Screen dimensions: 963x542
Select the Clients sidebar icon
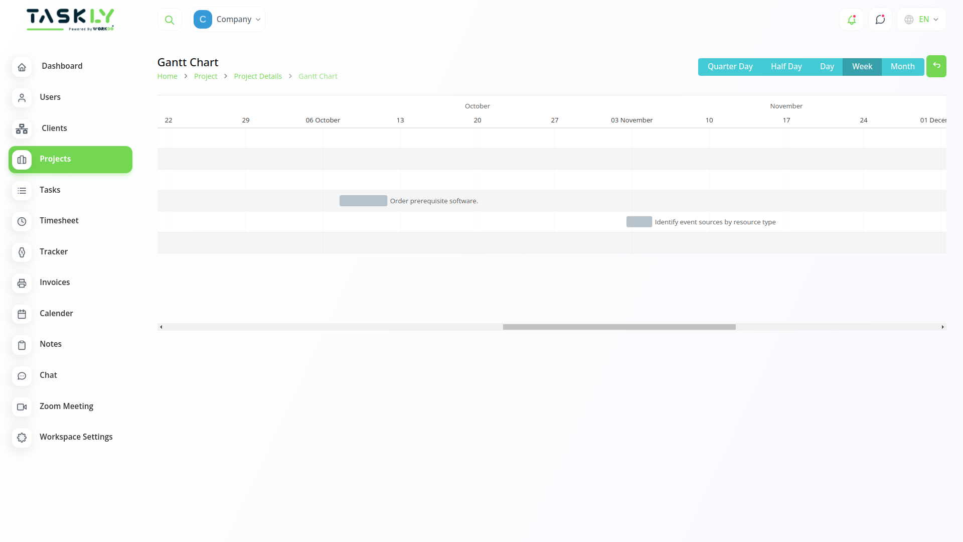[x=22, y=129]
